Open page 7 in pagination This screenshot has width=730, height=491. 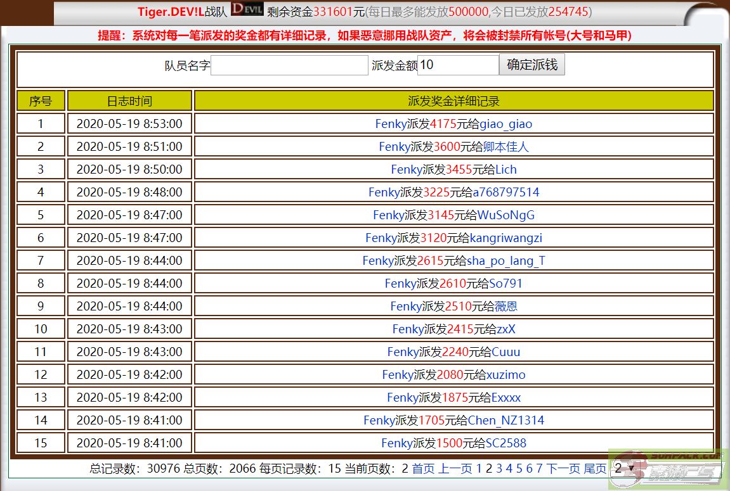coord(539,469)
